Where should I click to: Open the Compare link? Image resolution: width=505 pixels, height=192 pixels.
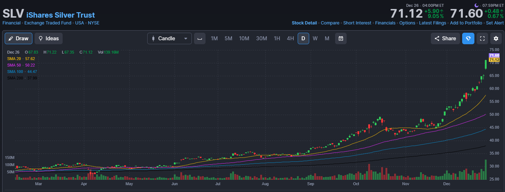[330, 23]
